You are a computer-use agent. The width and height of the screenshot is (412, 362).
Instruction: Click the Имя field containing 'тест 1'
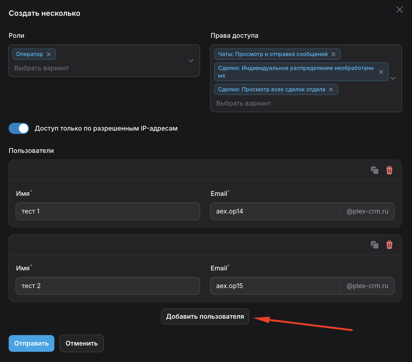[108, 211]
